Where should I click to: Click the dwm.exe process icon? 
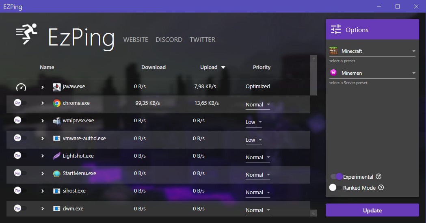pos(56,209)
